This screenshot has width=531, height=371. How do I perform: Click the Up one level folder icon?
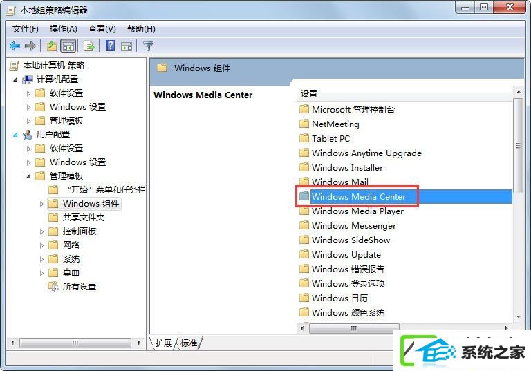[x=51, y=46]
